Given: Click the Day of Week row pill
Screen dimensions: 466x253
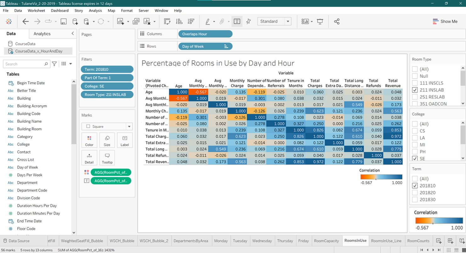Looking at the screenshot, I should [205, 46].
